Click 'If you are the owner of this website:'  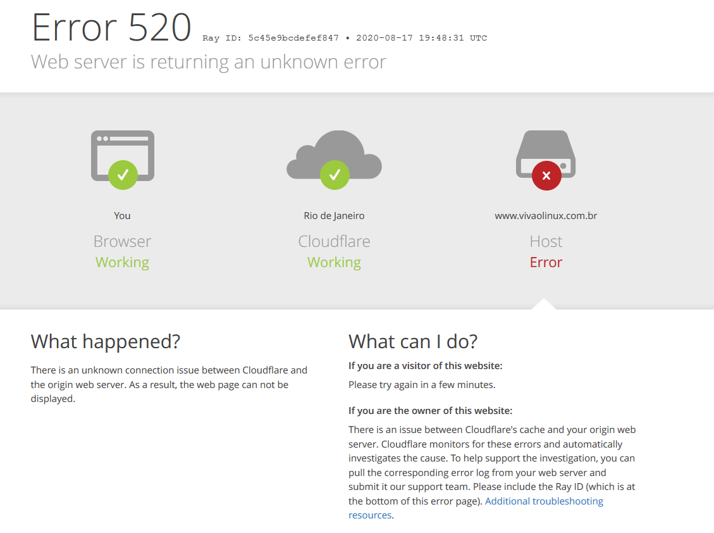pyautogui.click(x=430, y=411)
